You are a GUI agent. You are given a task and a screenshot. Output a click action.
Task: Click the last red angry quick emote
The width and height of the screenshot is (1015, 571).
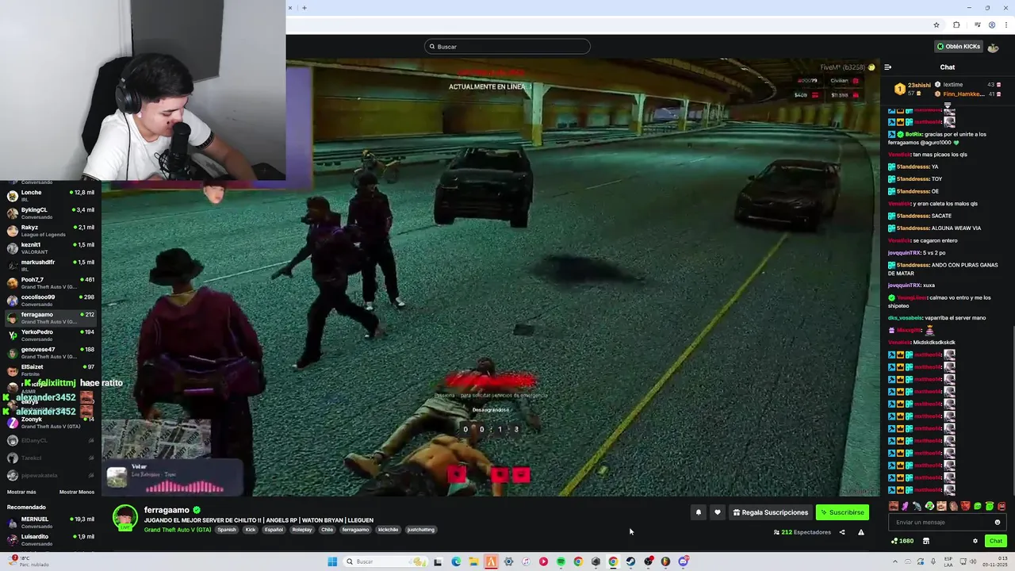(x=1002, y=506)
